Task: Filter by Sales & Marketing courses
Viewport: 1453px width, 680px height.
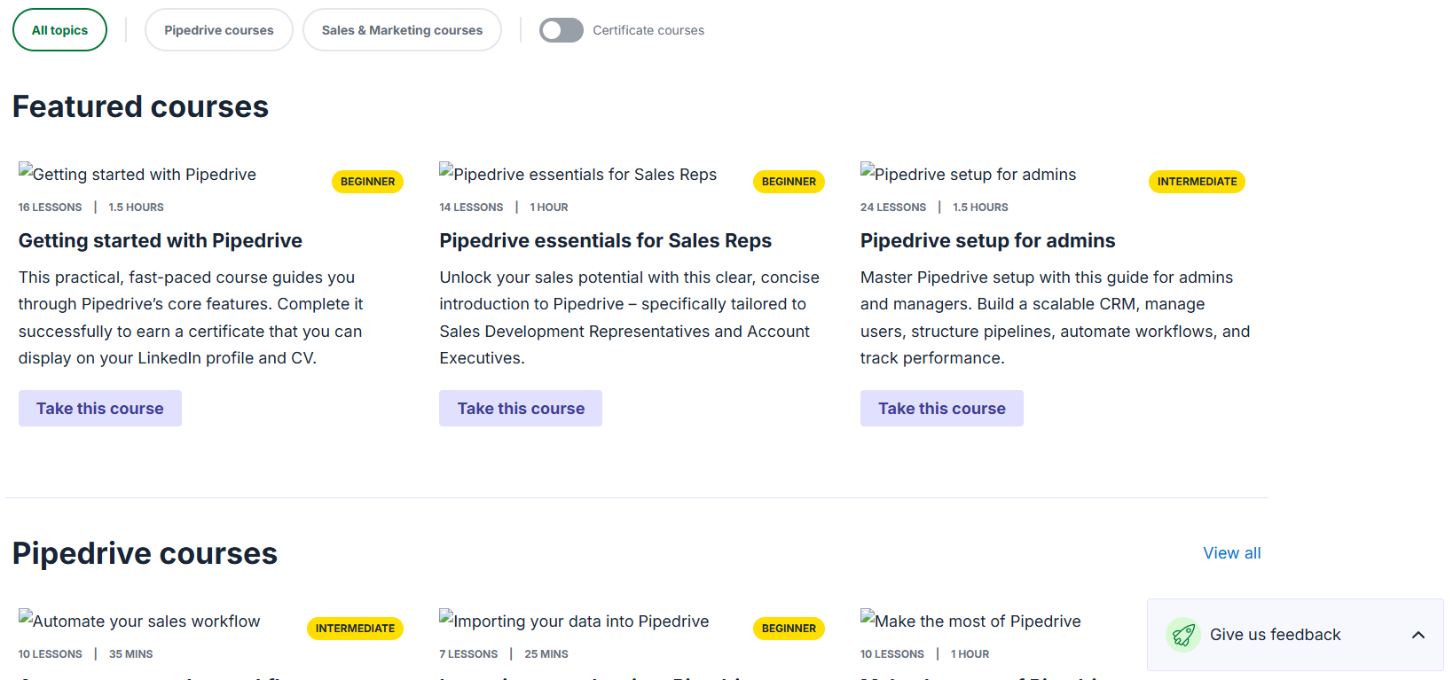Action: 402,30
